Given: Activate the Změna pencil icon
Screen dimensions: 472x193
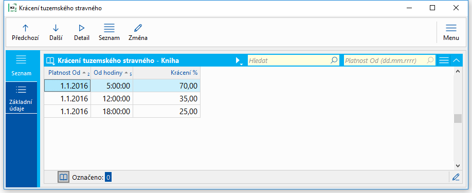Looking at the screenshot, I should pos(138,28).
